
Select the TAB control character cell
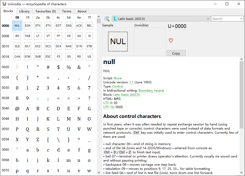[x=28, y=36]
